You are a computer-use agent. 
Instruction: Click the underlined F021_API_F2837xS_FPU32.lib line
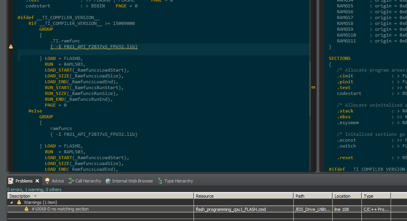pyautogui.click(x=94, y=47)
